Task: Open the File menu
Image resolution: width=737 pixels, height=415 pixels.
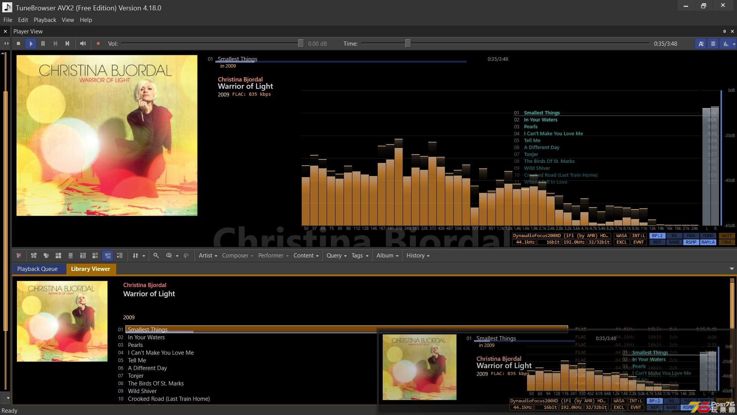Action: (x=8, y=20)
